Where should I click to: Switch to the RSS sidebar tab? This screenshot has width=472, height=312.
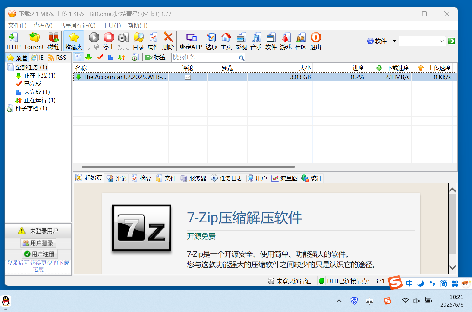57,58
